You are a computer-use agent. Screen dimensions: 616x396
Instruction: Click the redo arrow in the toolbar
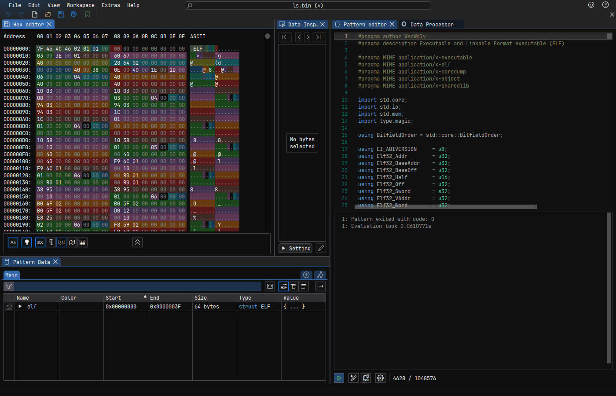point(21,15)
